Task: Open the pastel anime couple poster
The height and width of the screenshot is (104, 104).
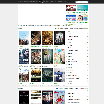Action: tap(59, 57)
